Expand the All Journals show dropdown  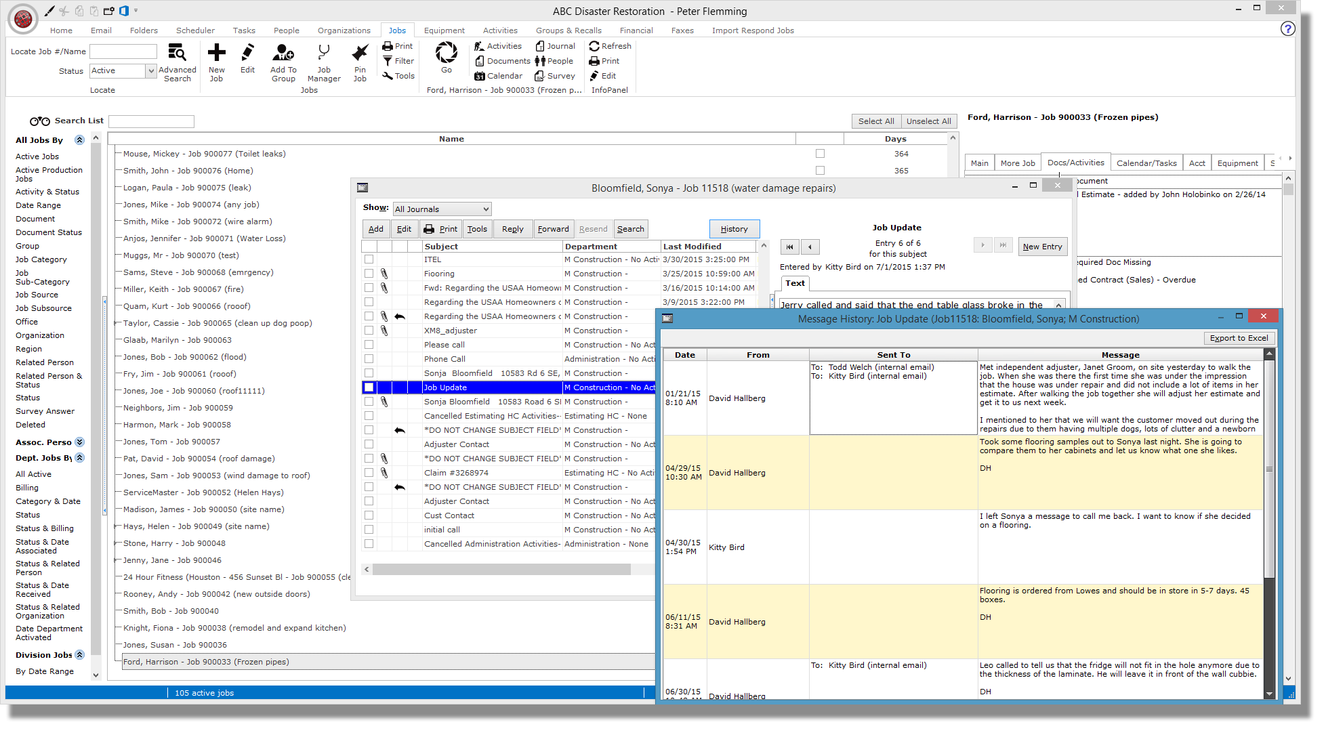486,209
